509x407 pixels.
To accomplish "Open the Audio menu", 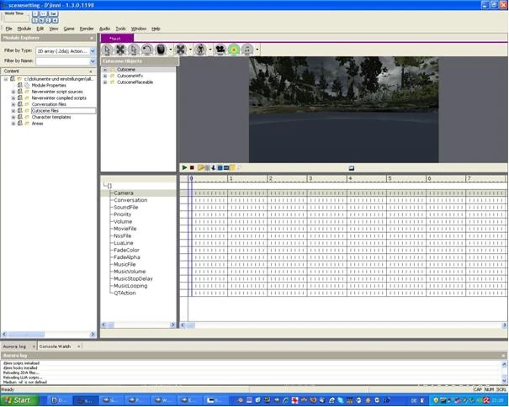I will click(x=104, y=29).
